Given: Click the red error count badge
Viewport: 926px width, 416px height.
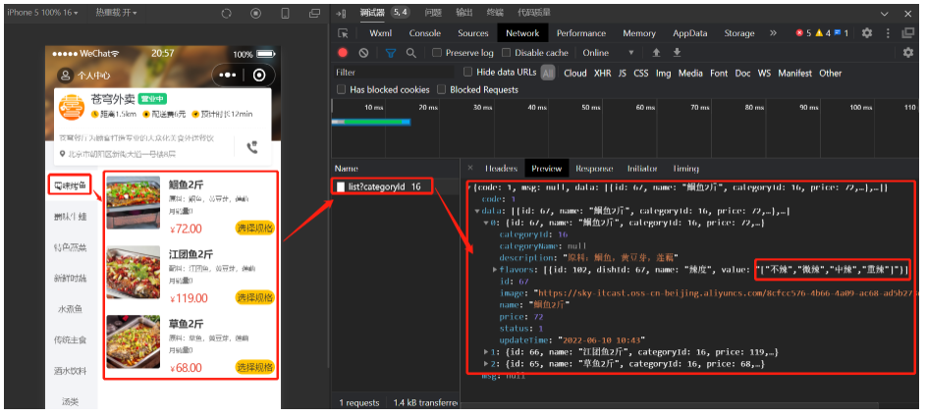Looking at the screenshot, I should point(803,33).
